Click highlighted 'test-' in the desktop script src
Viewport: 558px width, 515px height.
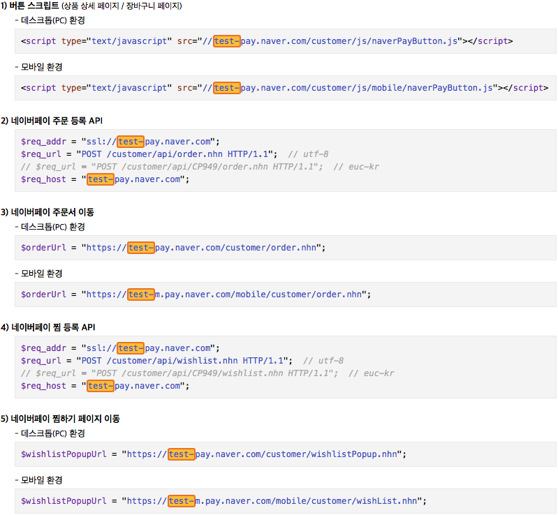tap(226, 41)
